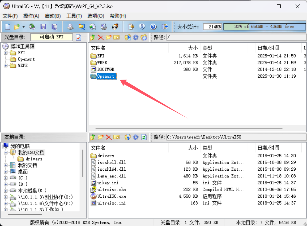The width and height of the screenshot is (307, 226).
Task: Click the Make CD/DVD Image drive icon
Action: (x=70, y=26)
